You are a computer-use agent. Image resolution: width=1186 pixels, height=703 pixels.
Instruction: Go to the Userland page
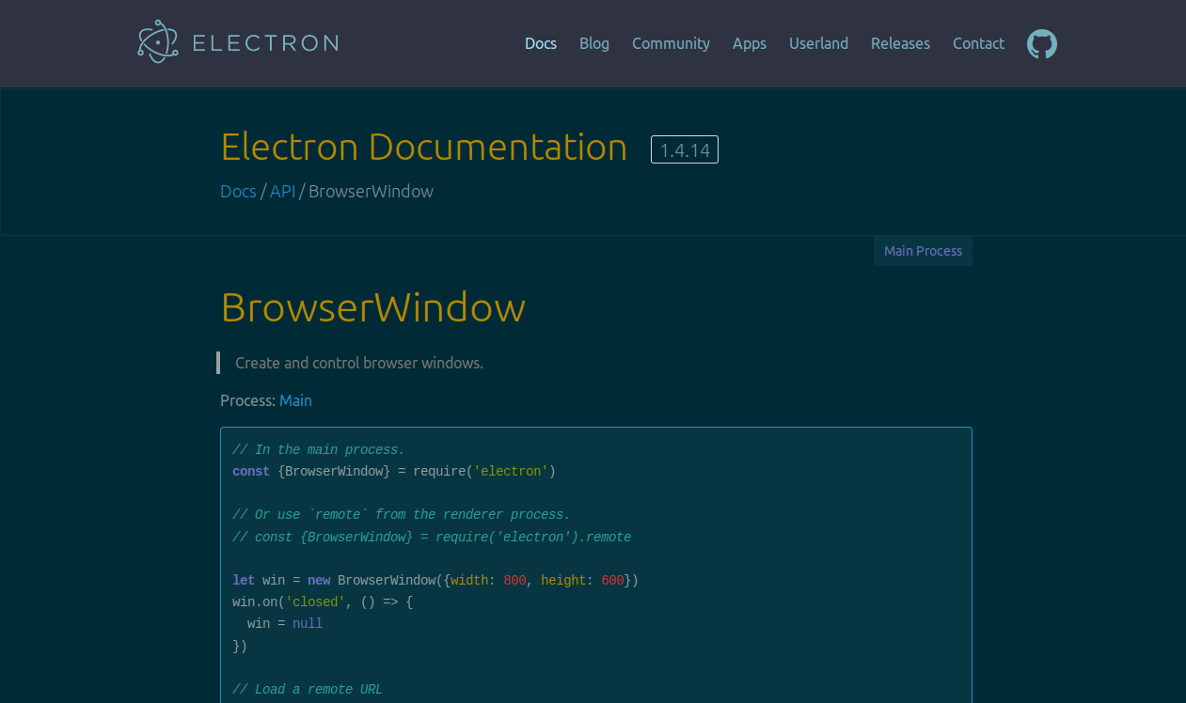pyautogui.click(x=818, y=43)
